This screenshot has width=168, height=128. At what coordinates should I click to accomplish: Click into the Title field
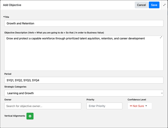84,23
